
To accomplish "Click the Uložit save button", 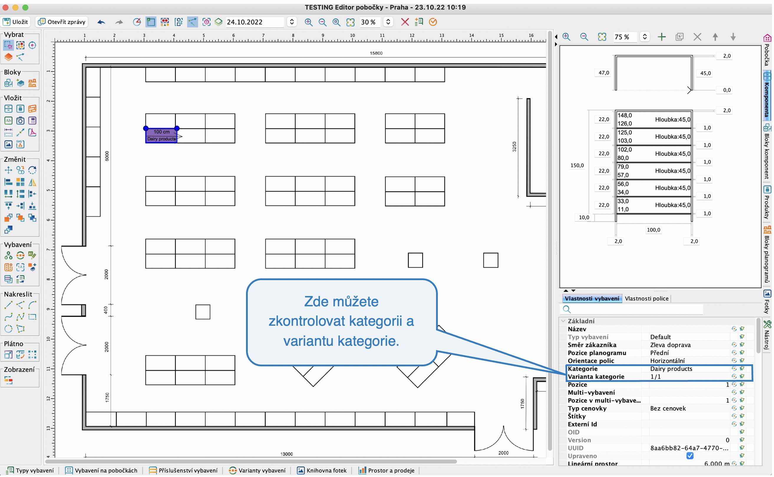I will coord(16,22).
